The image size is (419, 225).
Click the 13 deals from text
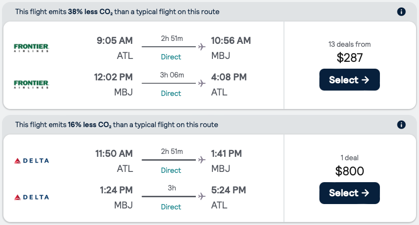[x=350, y=44]
